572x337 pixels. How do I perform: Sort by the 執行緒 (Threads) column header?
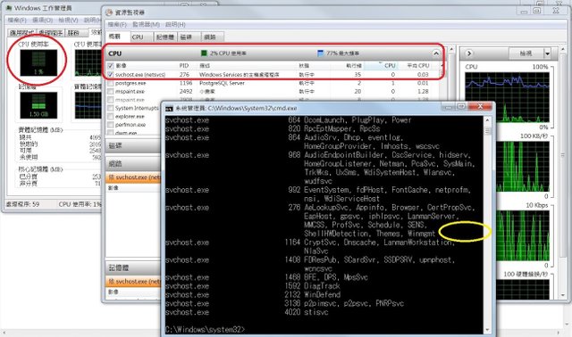click(354, 65)
